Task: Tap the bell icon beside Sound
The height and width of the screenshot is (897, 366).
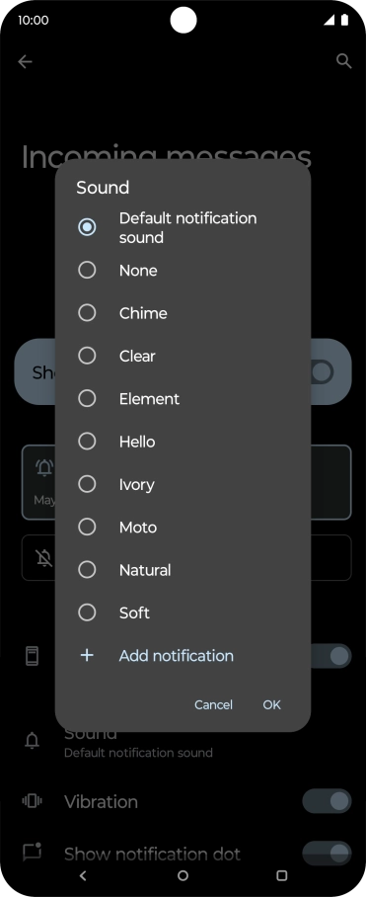Action: [x=33, y=742]
